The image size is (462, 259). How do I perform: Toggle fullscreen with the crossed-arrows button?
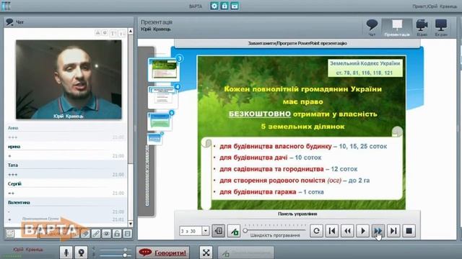[x=206, y=253]
